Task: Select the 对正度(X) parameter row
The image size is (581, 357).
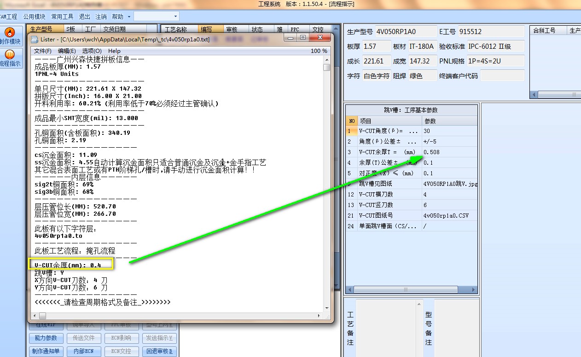Action: click(x=411, y=173)
